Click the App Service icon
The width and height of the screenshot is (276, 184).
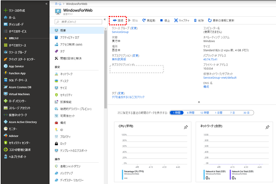tap(5, 66)
